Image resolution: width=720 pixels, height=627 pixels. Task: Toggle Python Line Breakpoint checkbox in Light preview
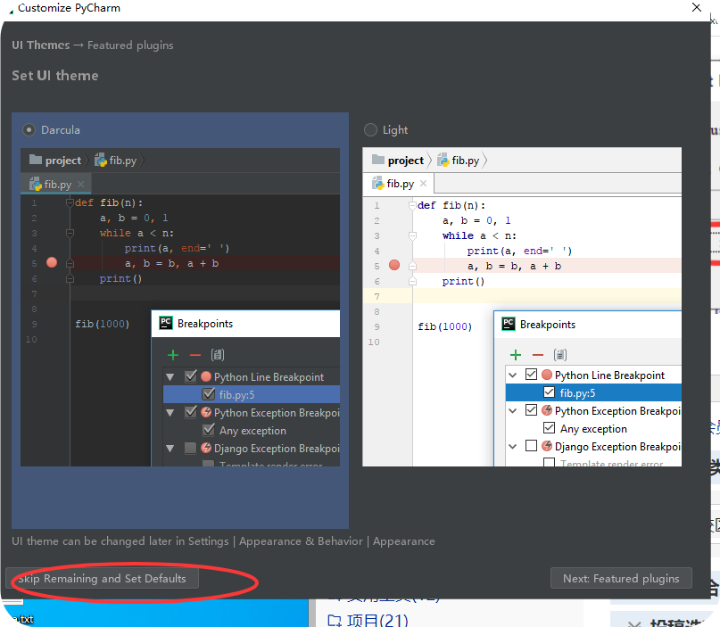pos(531,375)
